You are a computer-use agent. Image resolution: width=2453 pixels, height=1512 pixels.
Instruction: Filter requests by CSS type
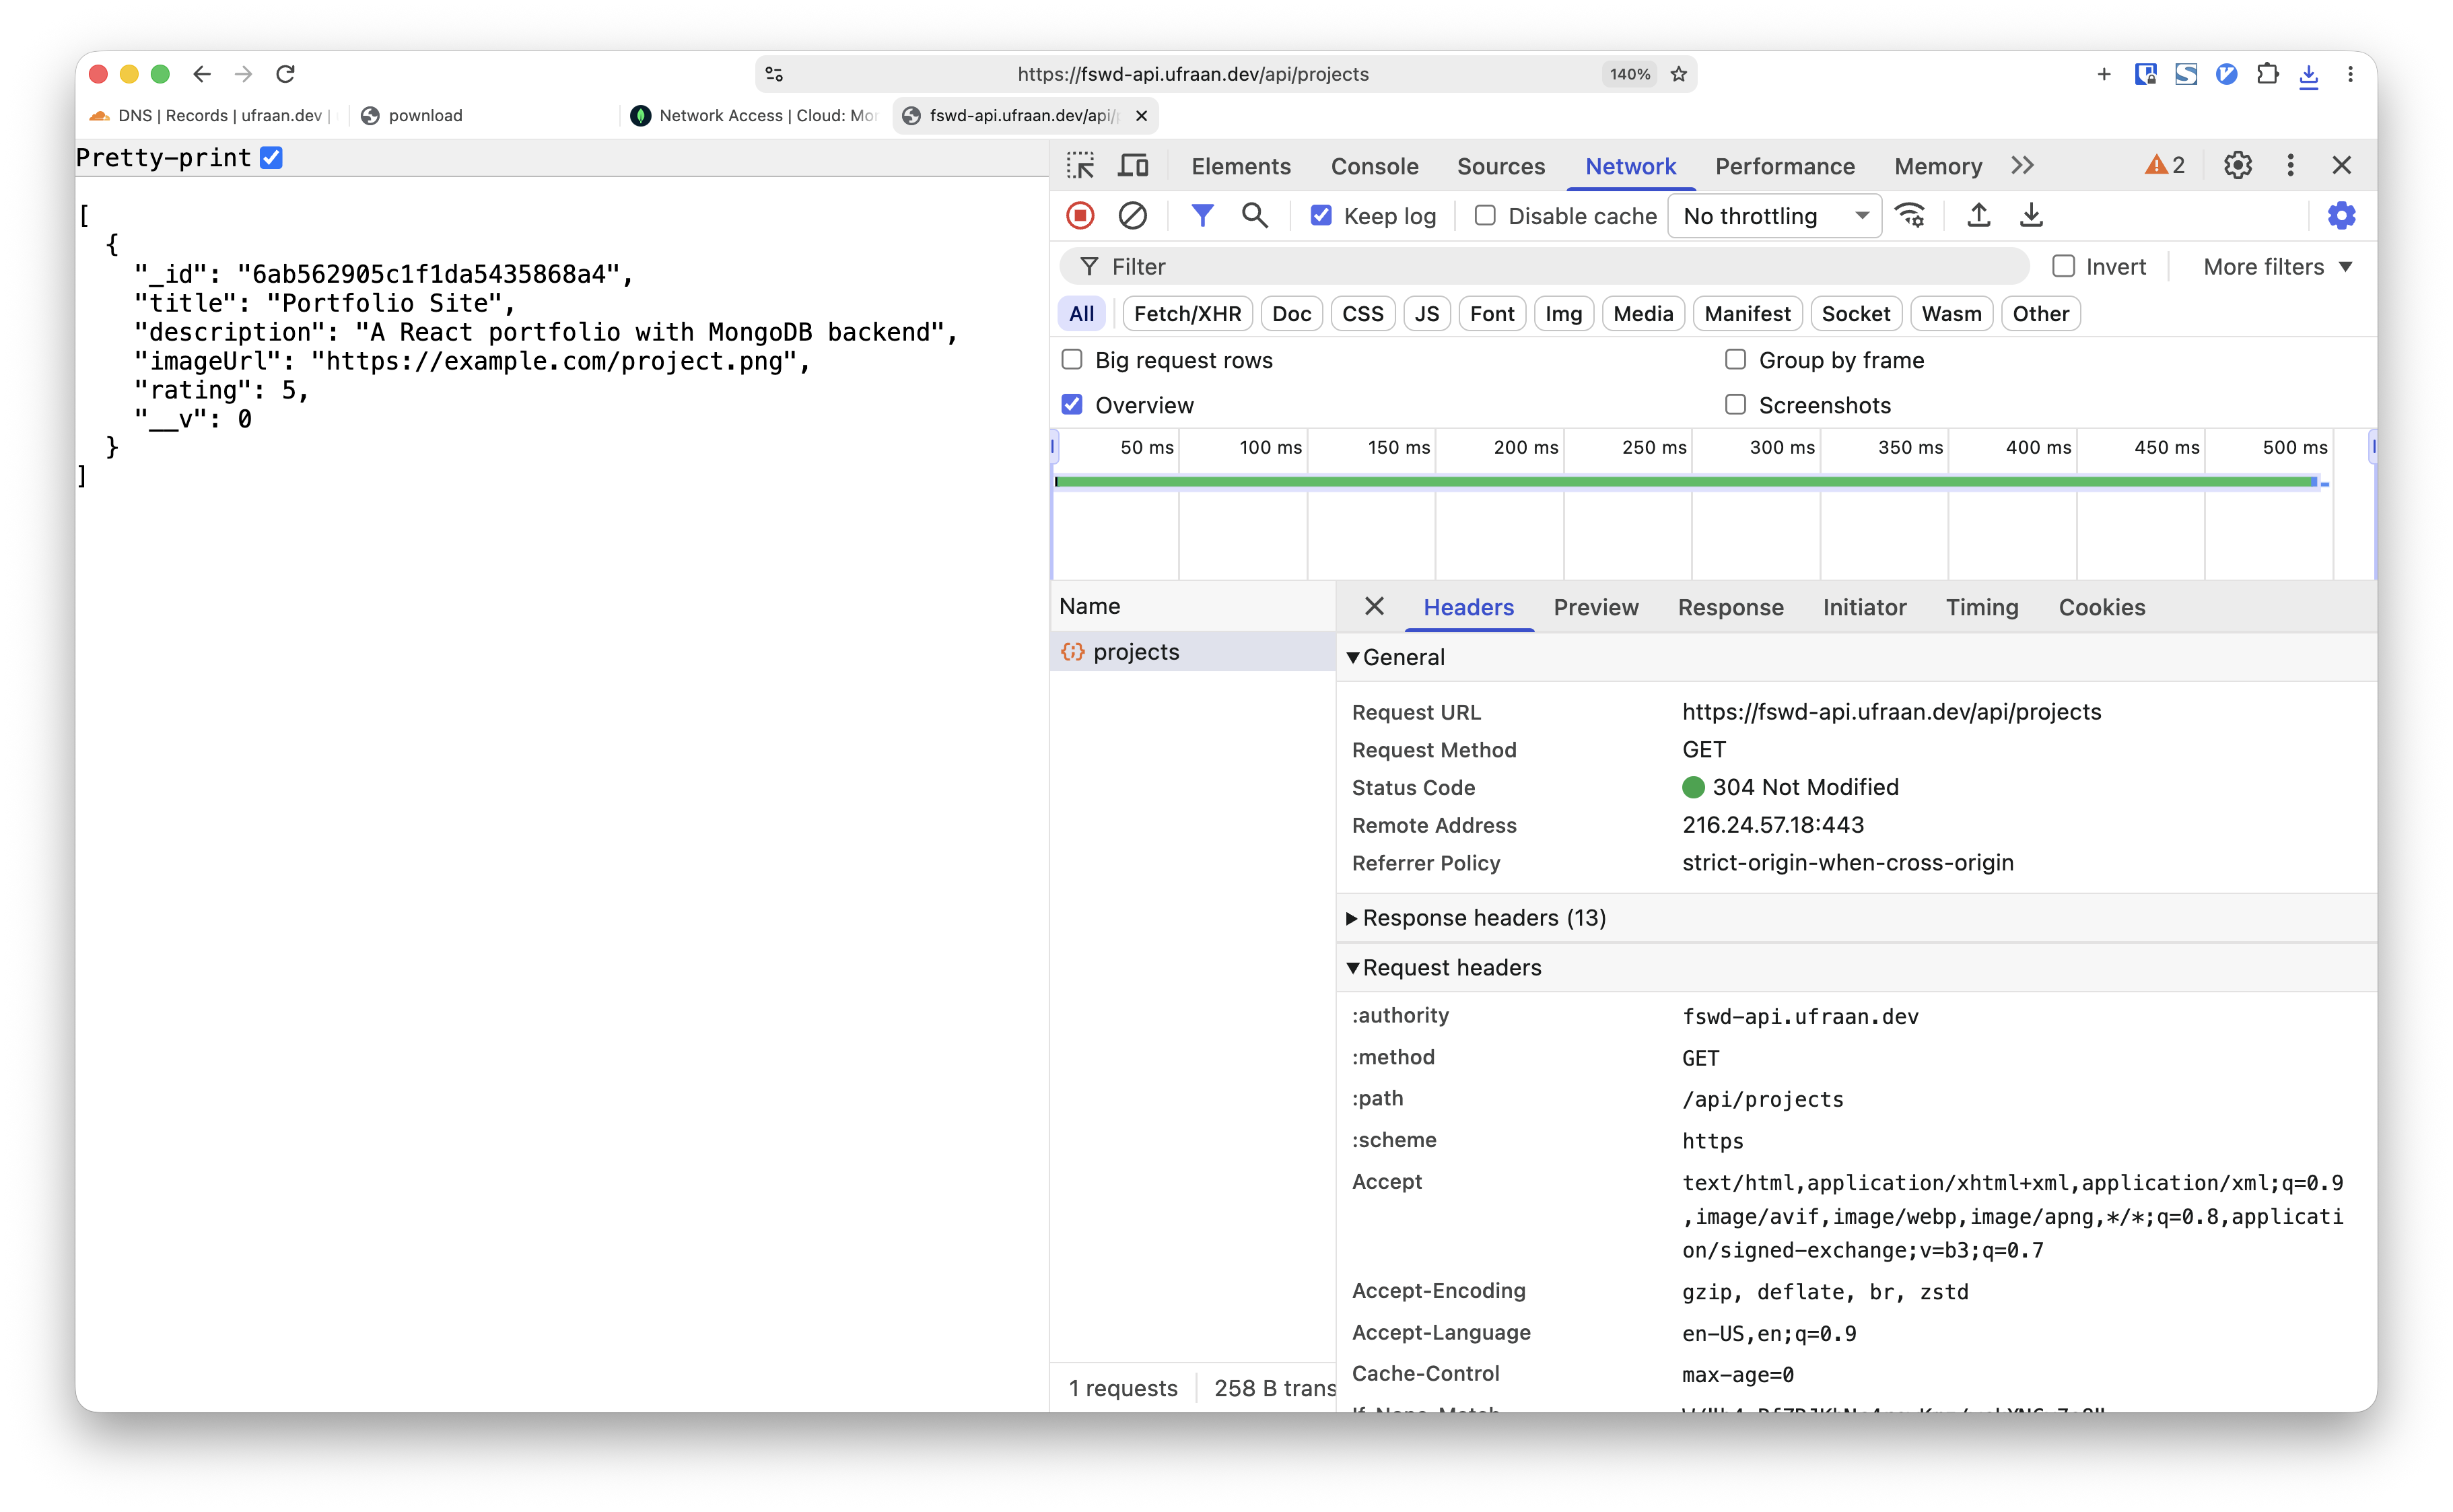pos(1362,313)
